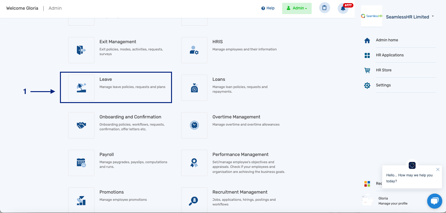
Task: Click the HR Store cart icon
Action: pos(367,70)
